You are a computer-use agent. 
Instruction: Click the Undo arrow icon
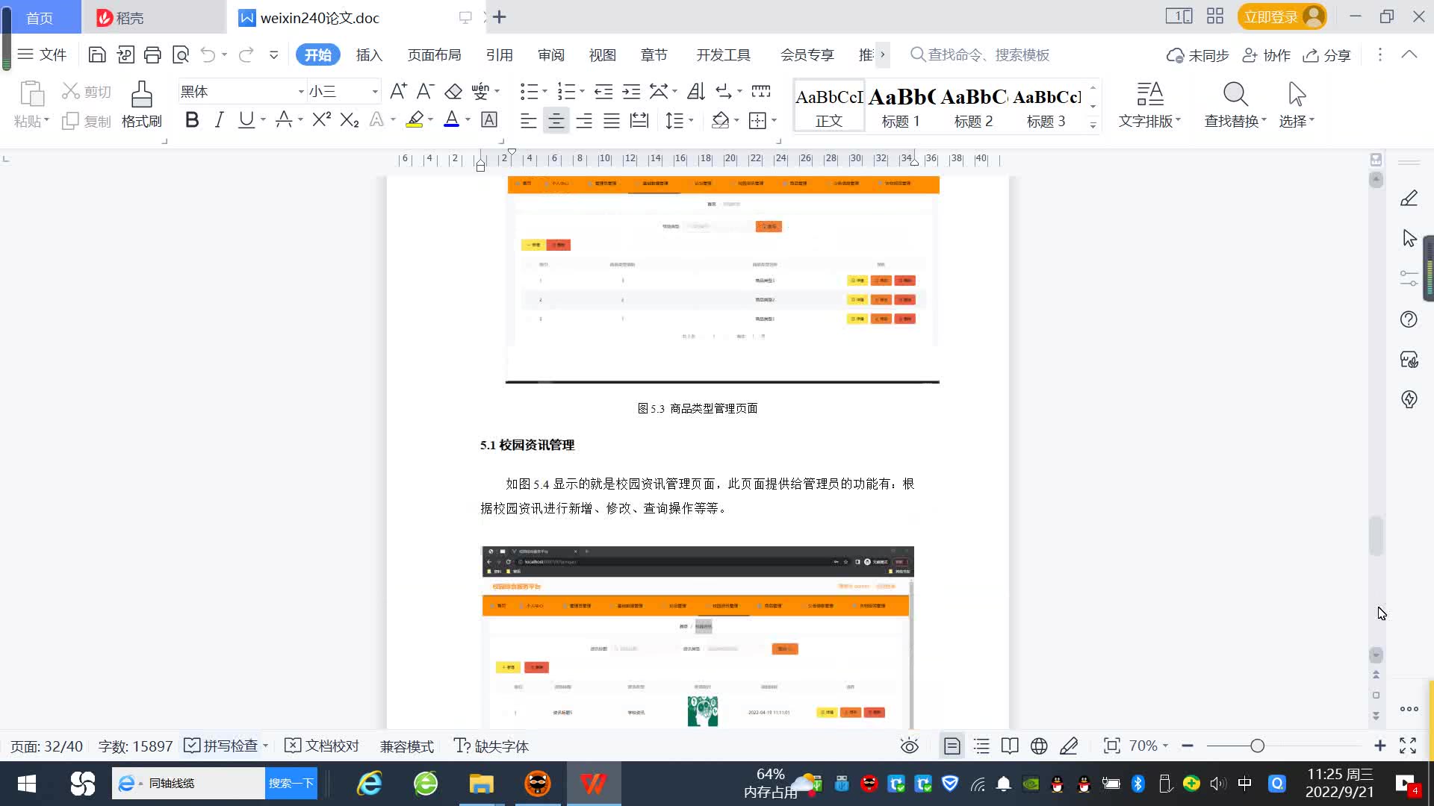click(208, 54)
